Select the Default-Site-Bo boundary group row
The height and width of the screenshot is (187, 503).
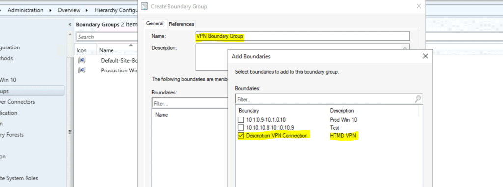click(107, 60)
